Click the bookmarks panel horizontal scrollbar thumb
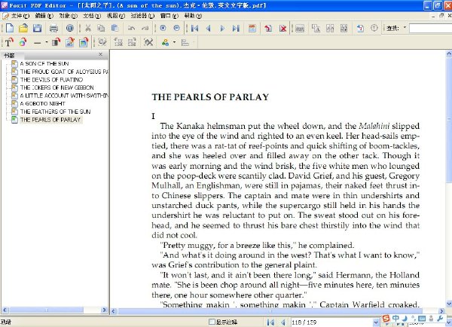The width and height of the screenshot is (452, 327). (46, 310)
